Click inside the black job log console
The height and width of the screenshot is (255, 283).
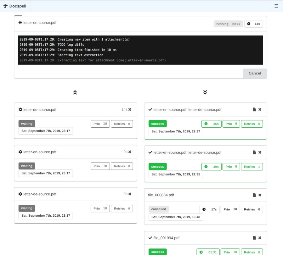(x=140, y=50)
